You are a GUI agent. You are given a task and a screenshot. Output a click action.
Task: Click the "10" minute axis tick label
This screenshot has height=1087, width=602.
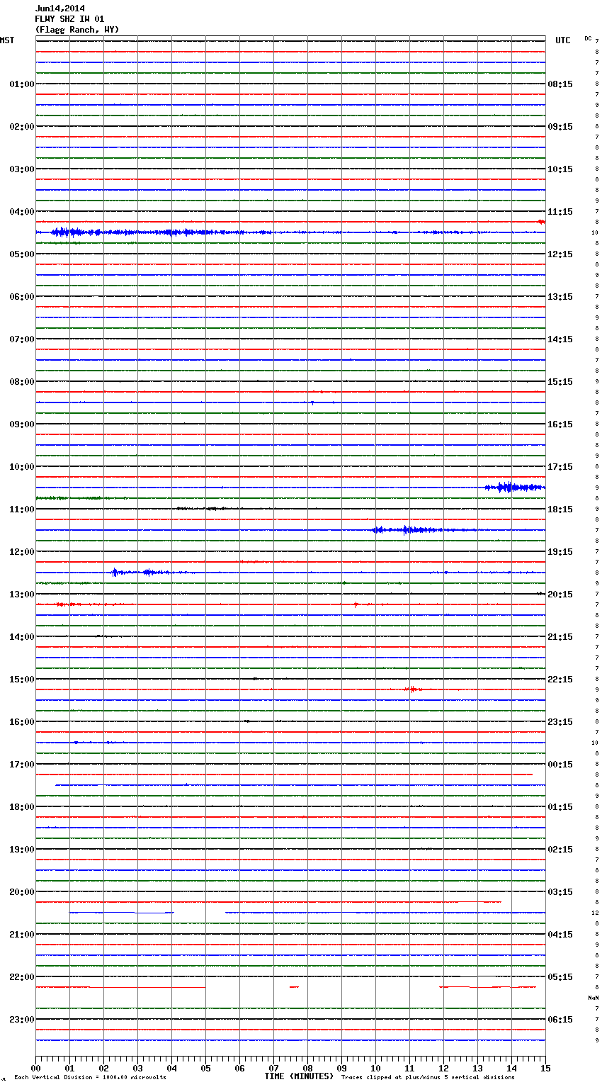375,1068
